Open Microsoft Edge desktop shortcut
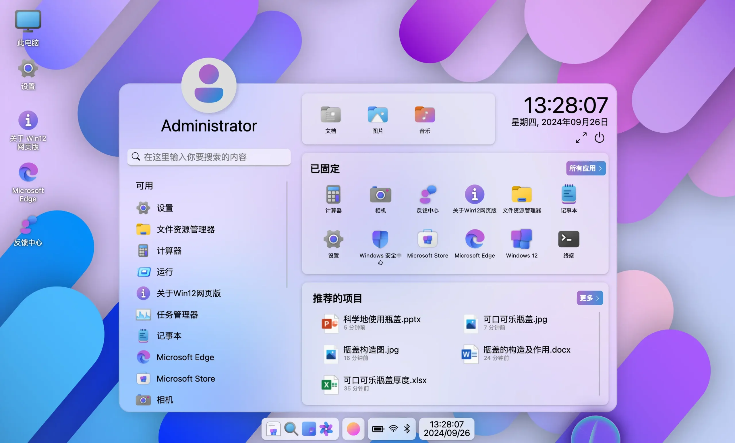735x443 pixels. (28, 182)
